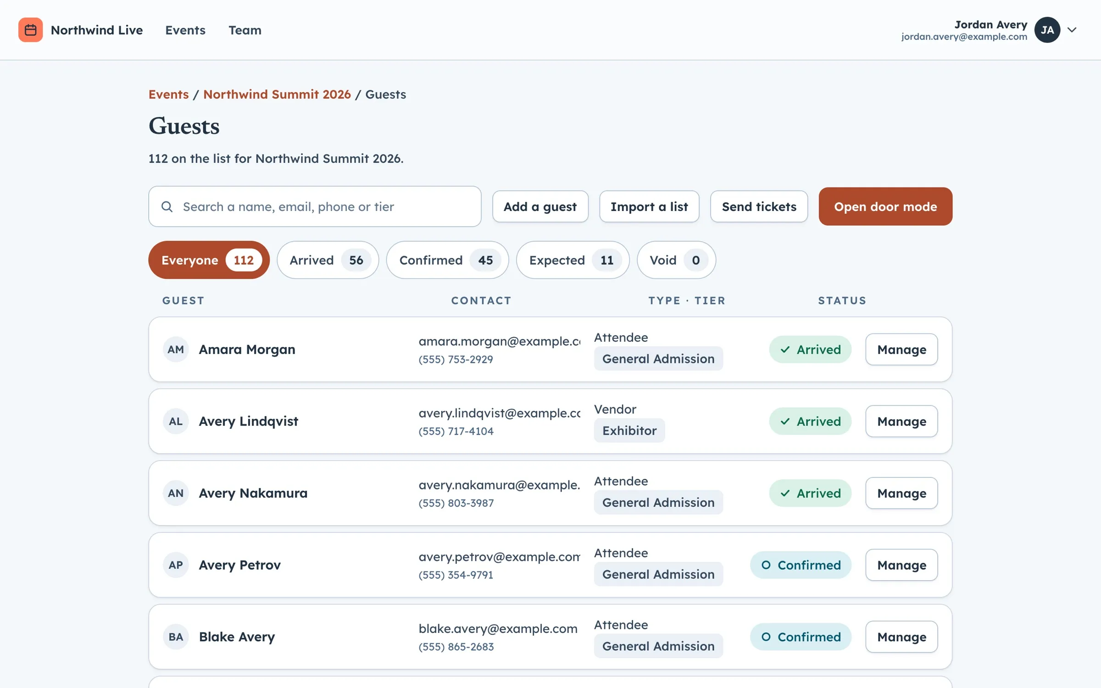Select the Everyone filter tab
The height and width of the screenshot is (688, 1101).
[209, 260]
